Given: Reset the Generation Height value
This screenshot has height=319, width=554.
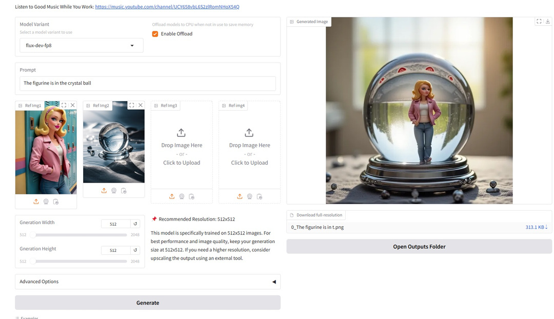Looking at the screenshot, I should 135,250.
